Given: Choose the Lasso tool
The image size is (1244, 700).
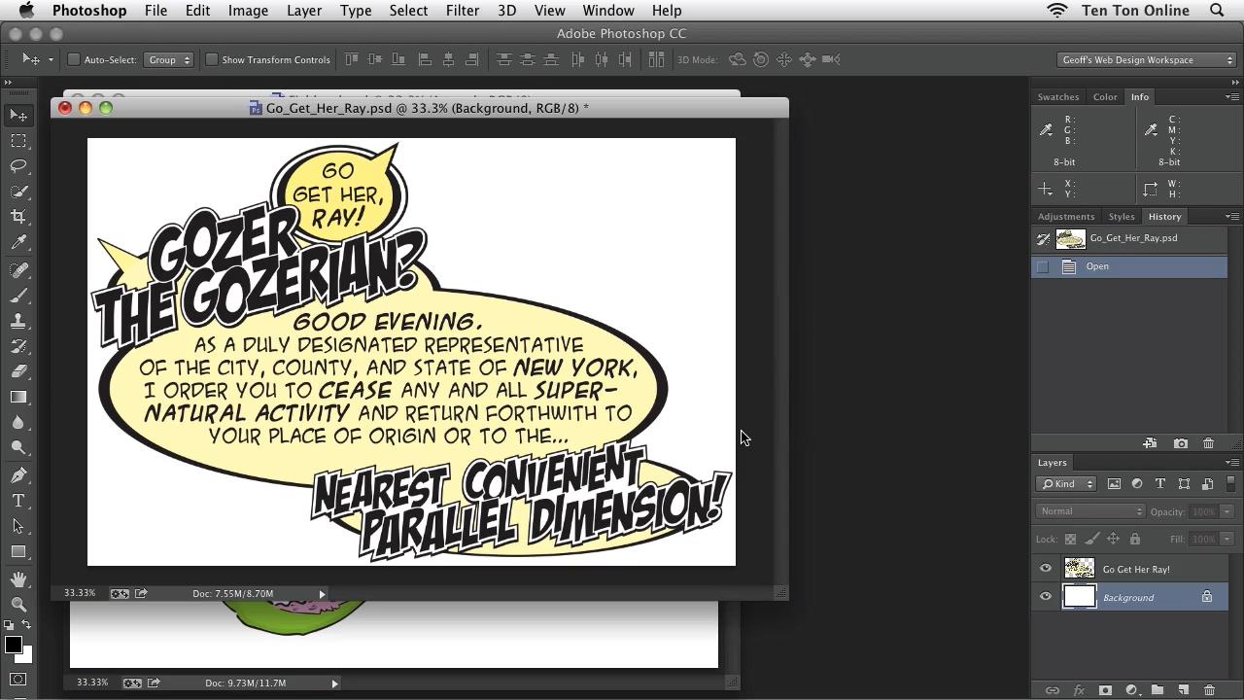Looking at the screenshot, I should pyautogui.click(x=18, y=166).
